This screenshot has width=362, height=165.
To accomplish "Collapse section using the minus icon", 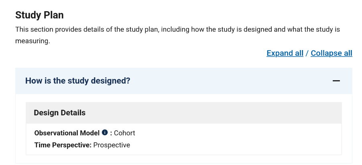I will tap(336, 81).
